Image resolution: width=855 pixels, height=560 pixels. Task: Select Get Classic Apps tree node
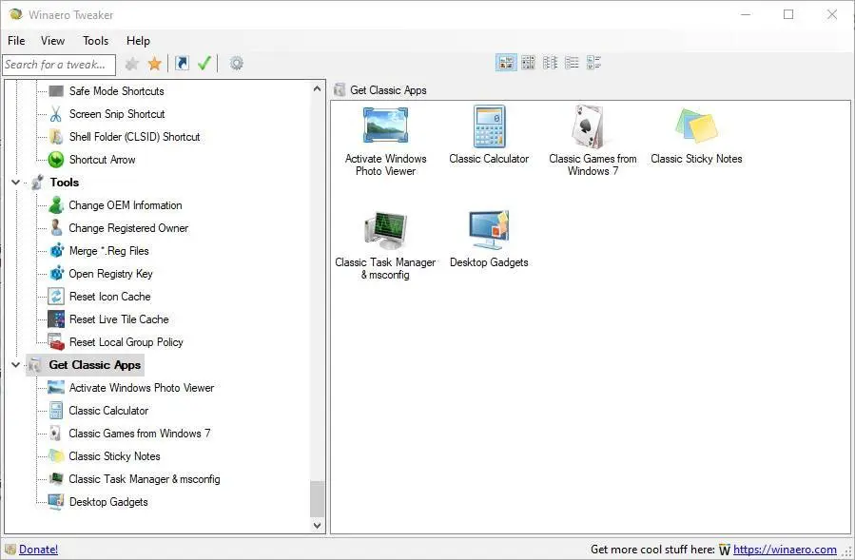tap(95, 365)
